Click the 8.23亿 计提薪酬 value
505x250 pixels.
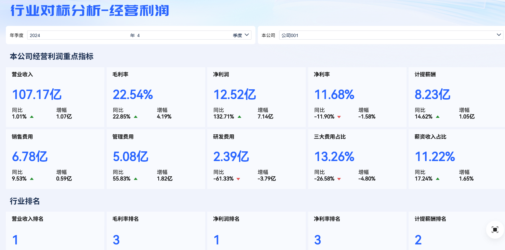pos(432,94)
